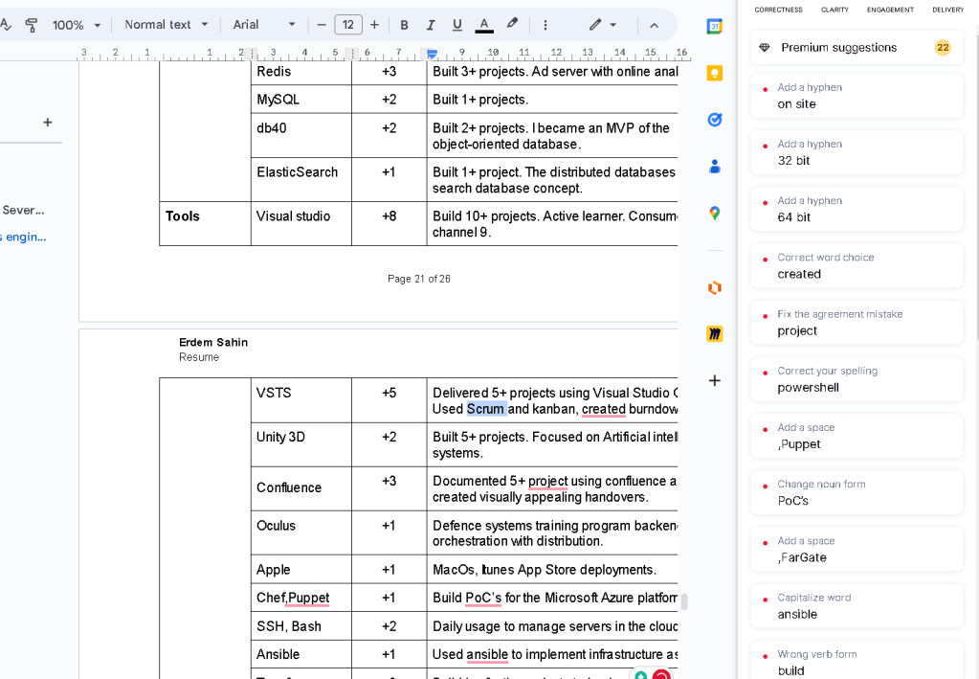The height and width of the screenshot is (679, 979).
Task: Select the highlight color pen icon
Action: pos(512,24)
